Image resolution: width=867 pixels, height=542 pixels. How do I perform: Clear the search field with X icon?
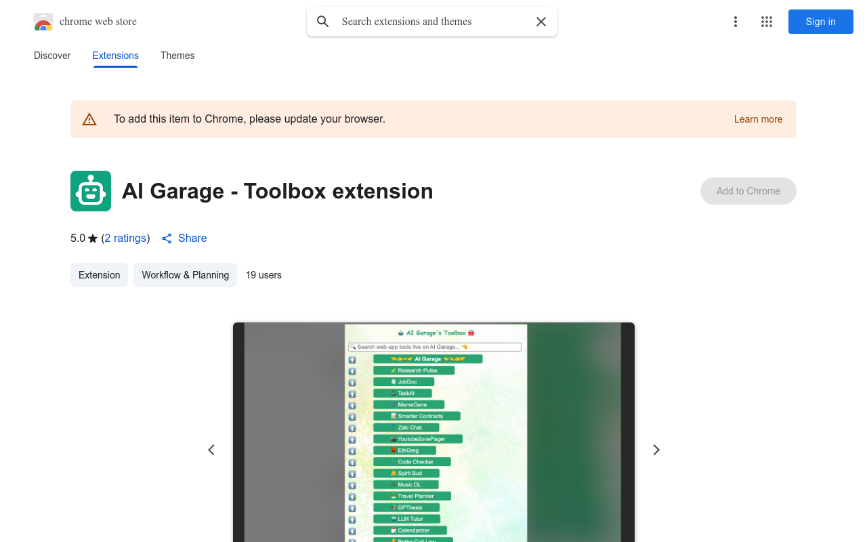[x=541, y=22]
